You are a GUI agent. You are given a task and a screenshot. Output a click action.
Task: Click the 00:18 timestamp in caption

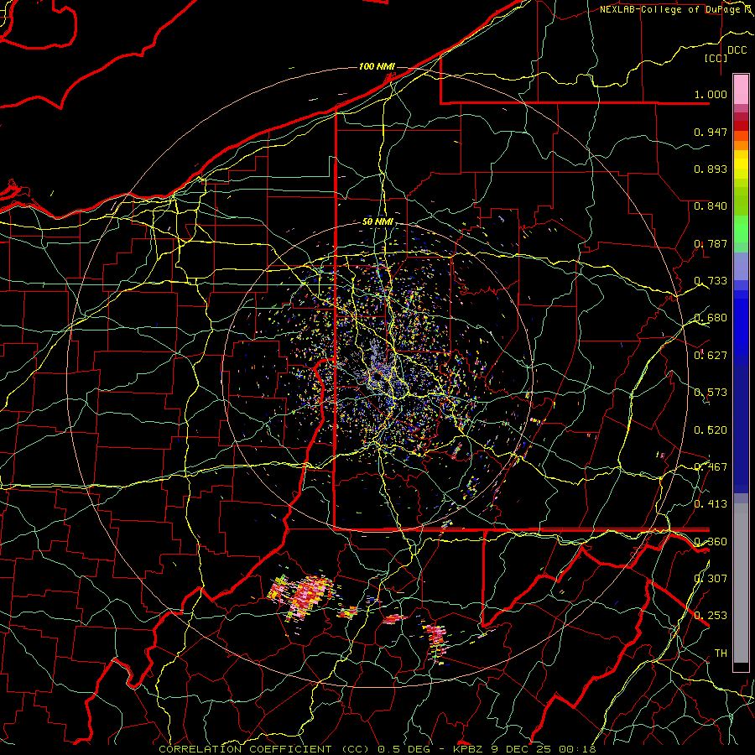click(x=577, y=749)
